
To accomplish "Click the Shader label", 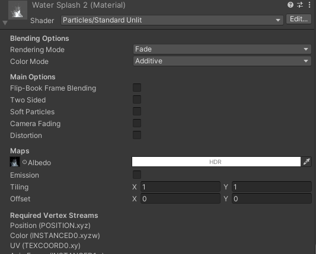I will 42,21.
